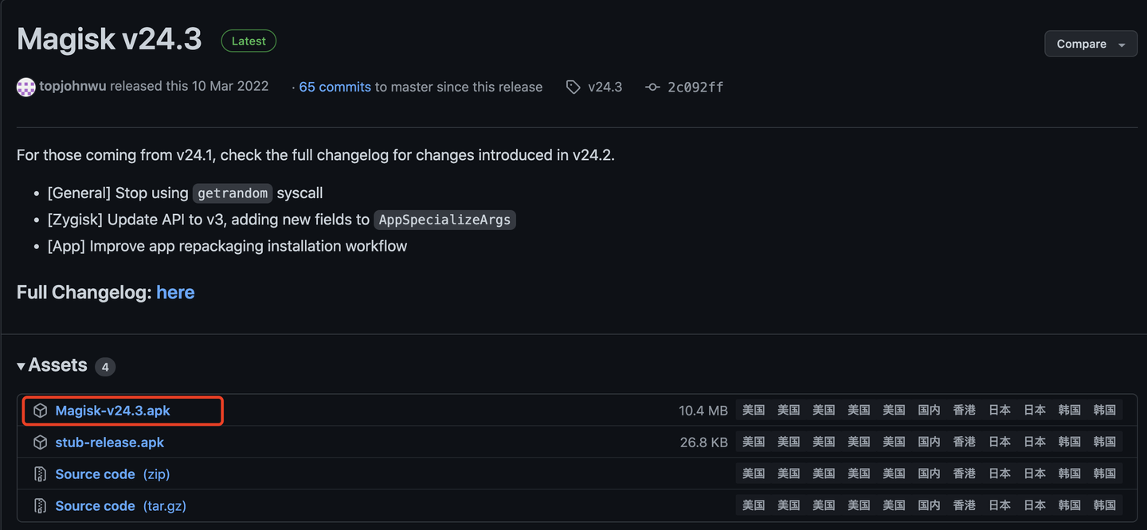Open the 国内 mirror for stub-release.apk
This screenshot has height=530, width=1147.
pos(929,442)
